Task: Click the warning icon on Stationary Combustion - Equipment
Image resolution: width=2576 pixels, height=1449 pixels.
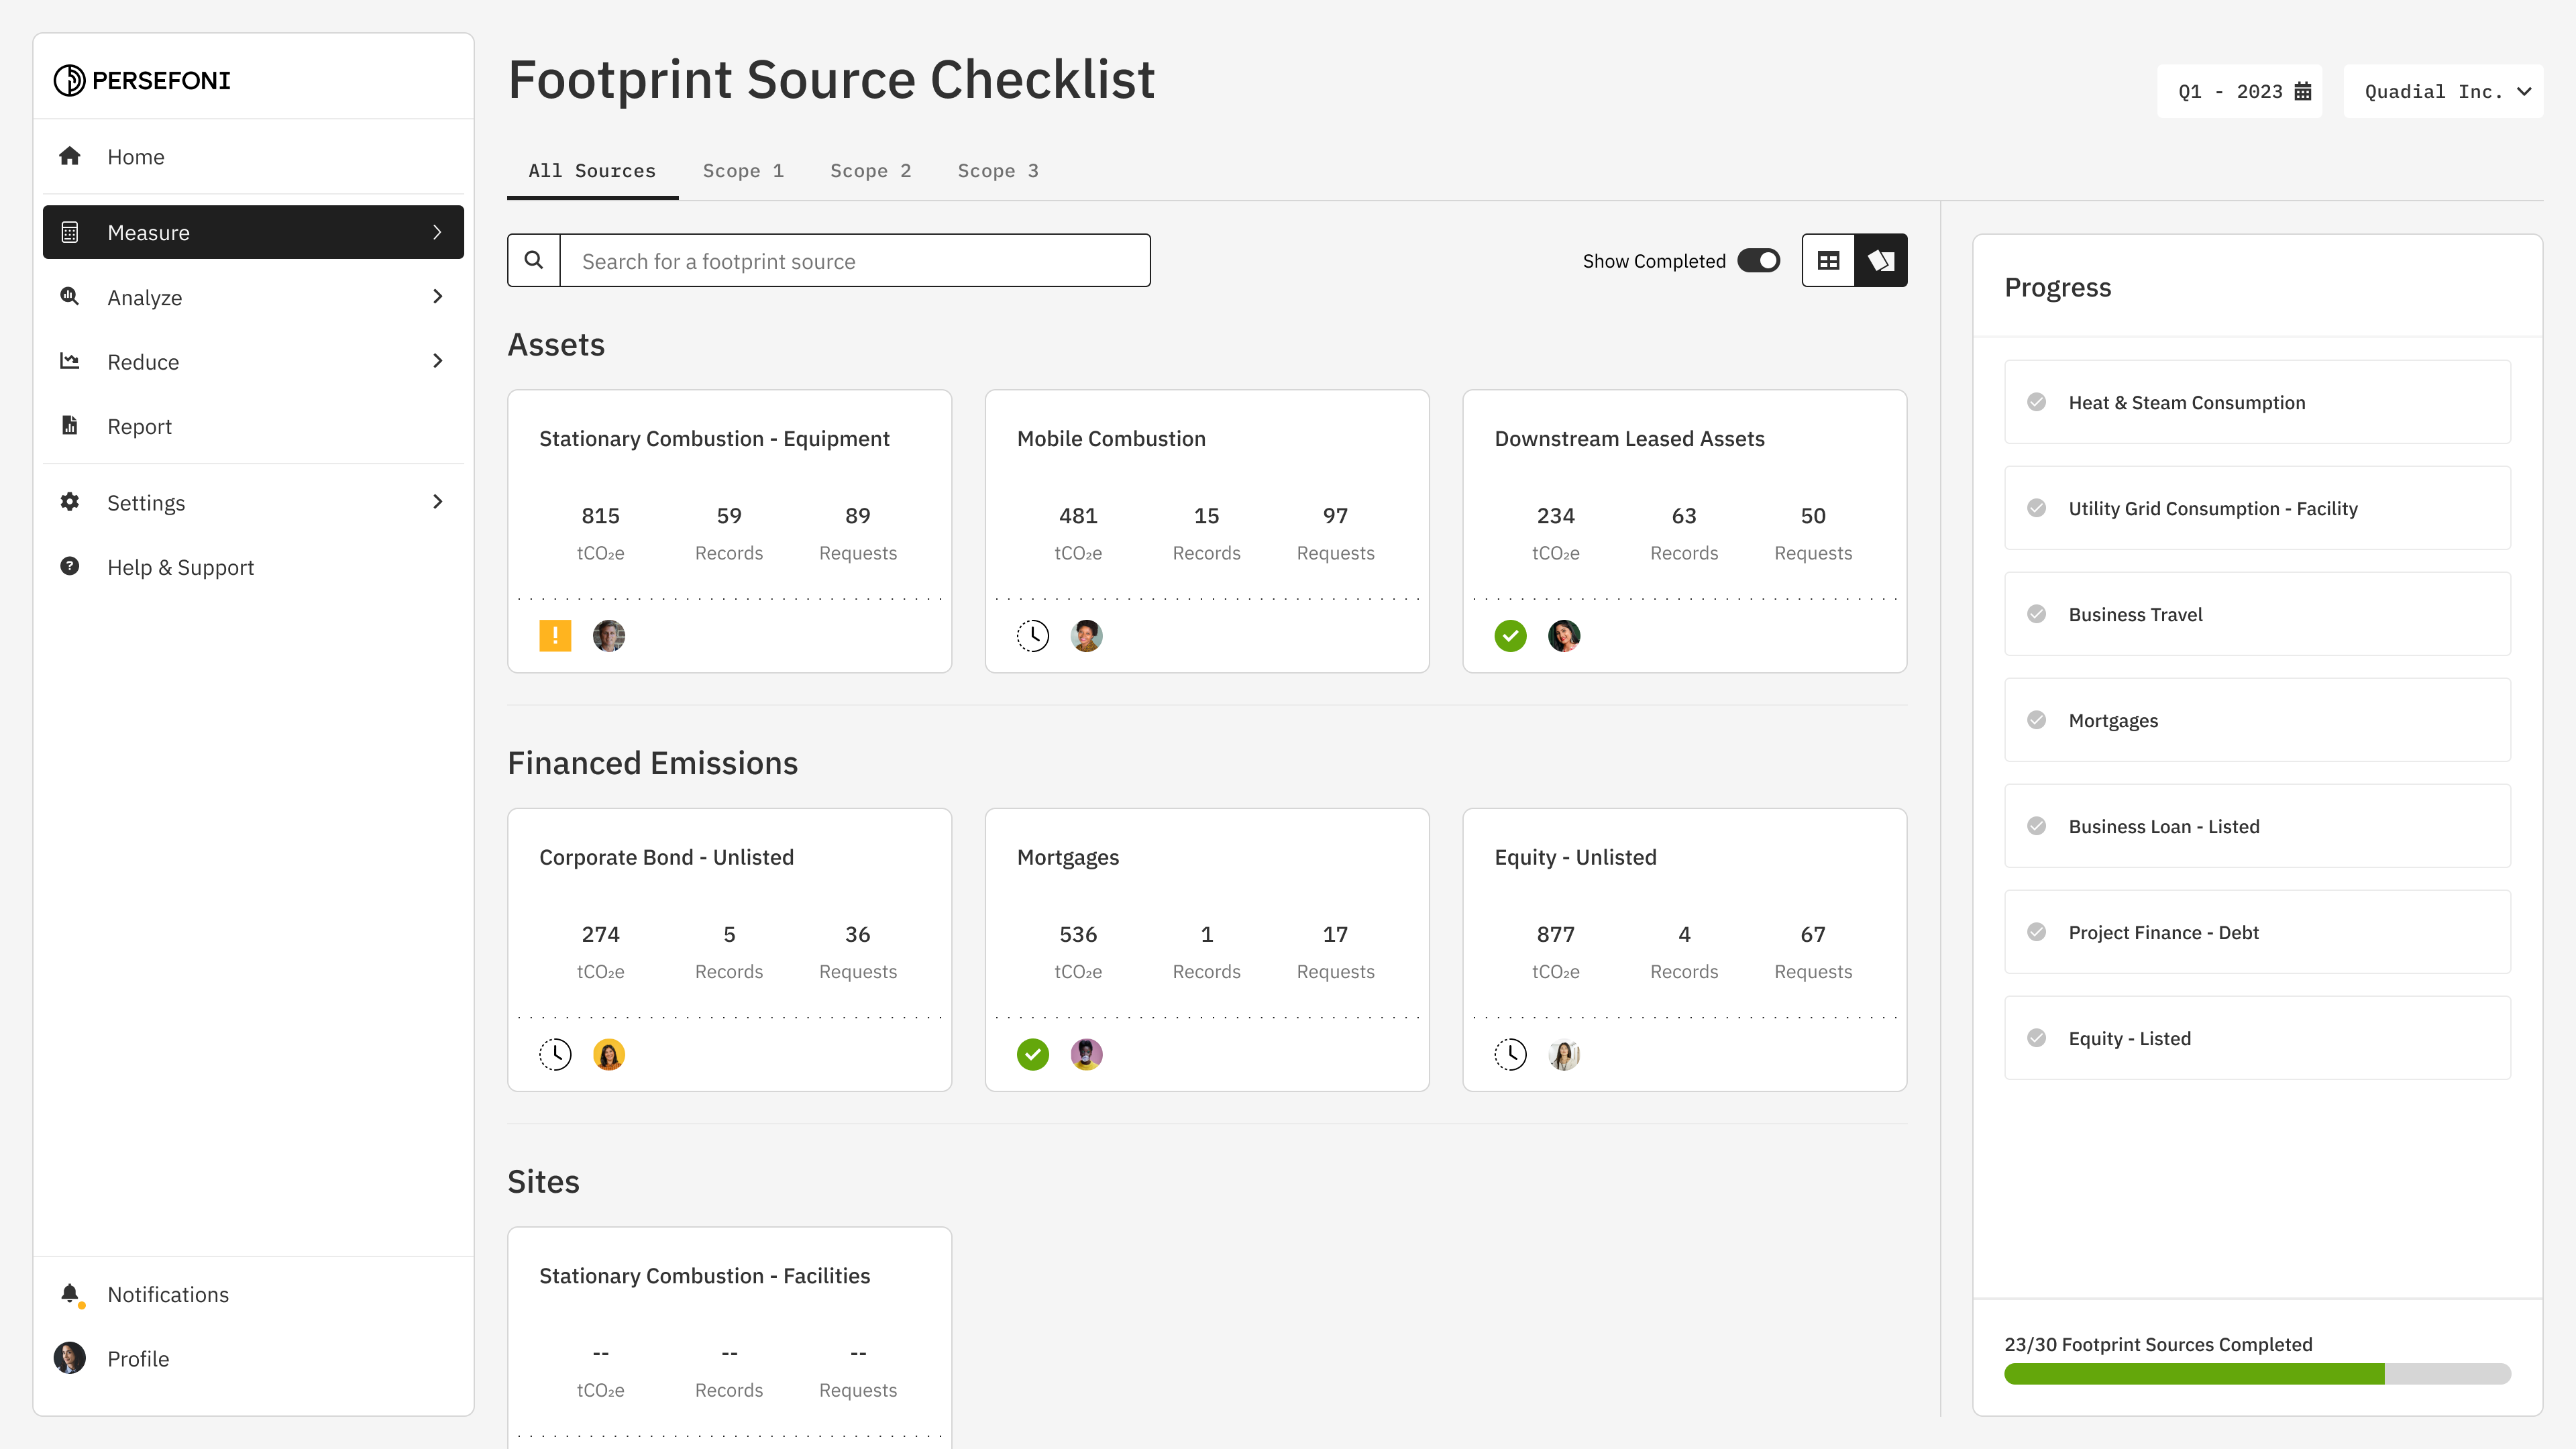Action: coord(555,636)
